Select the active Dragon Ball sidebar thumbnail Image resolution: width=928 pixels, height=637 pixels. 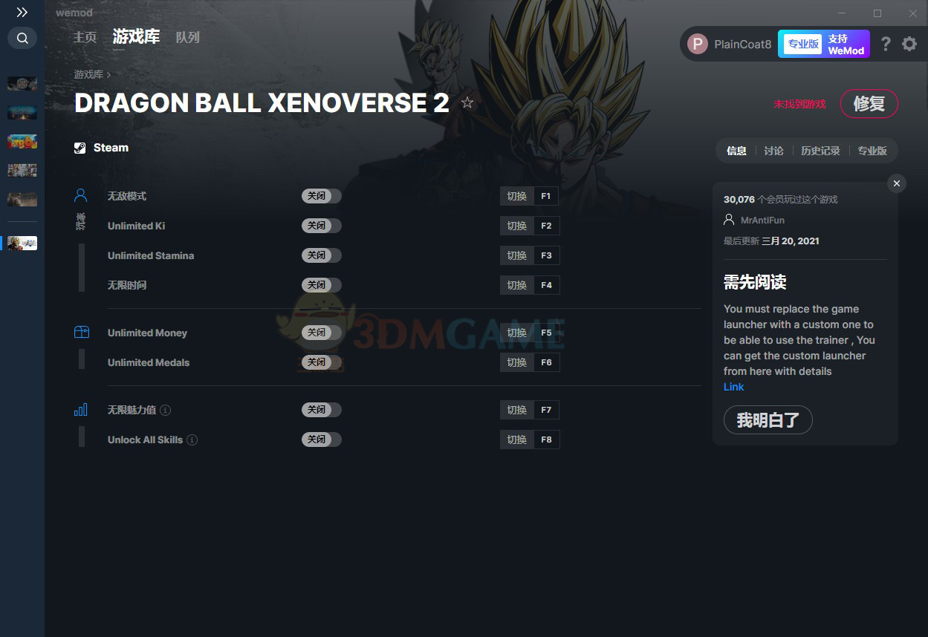[22, 243]
